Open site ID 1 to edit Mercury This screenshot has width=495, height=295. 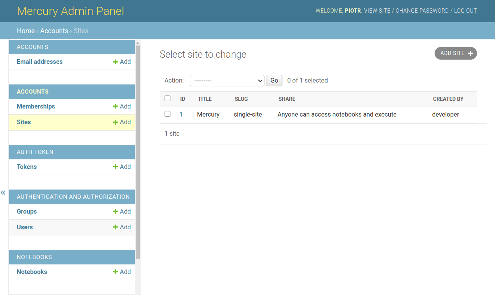point(181,114)
